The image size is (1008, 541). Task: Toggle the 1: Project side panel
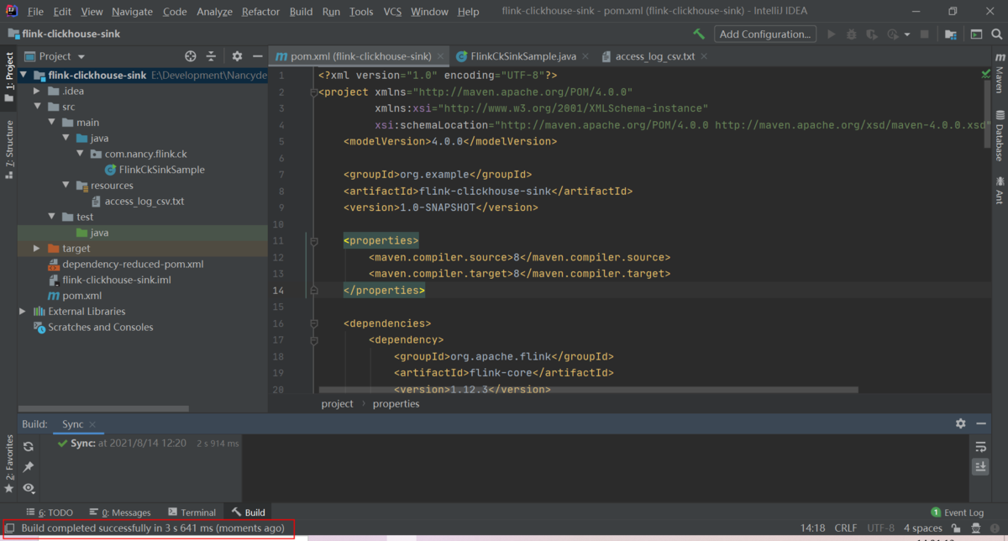click(x=8, y=77)
